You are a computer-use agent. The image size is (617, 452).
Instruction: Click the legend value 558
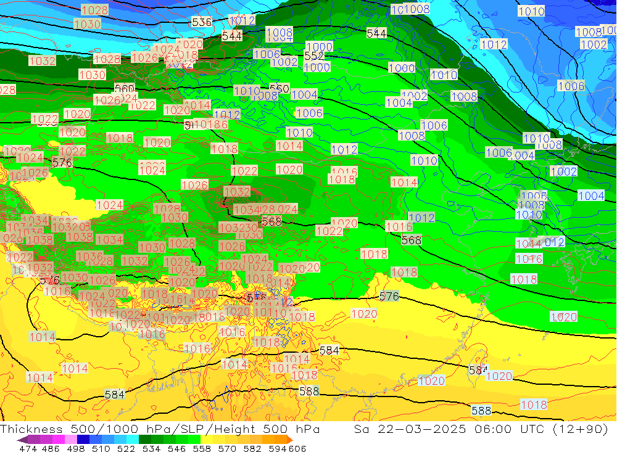[202, 448]
